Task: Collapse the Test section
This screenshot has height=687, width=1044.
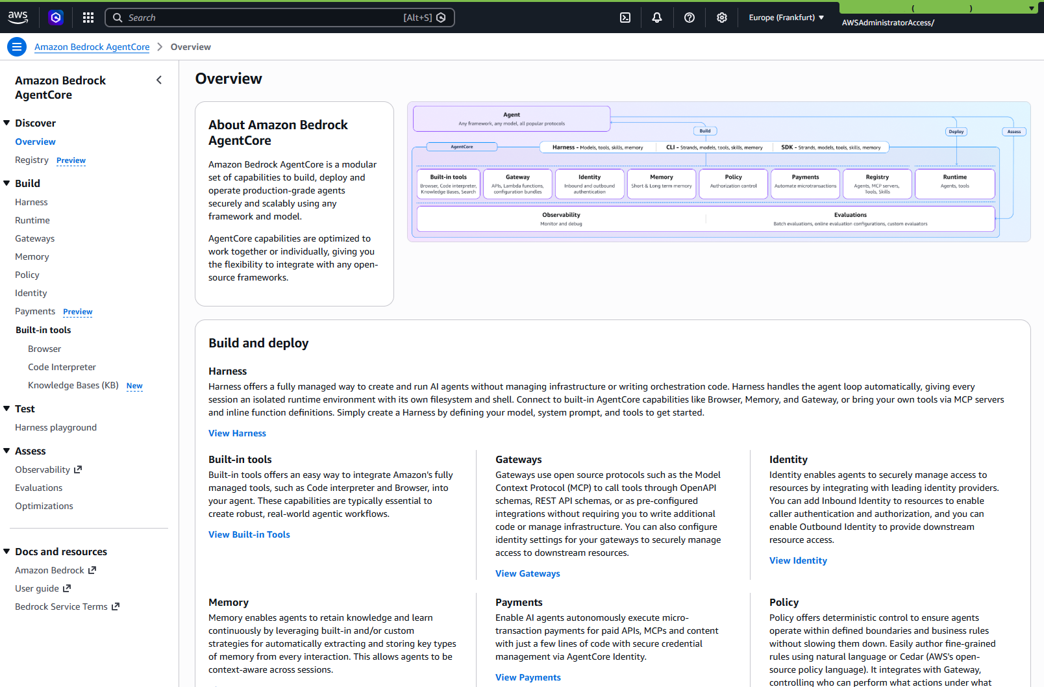Action: click(6, 408)
